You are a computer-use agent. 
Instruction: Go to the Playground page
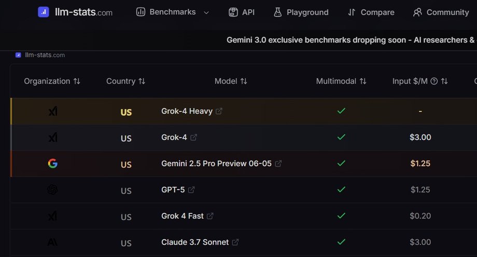pyautogui.click(x=301, y=12)
